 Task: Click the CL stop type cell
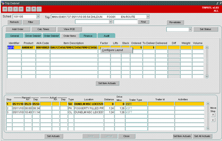[x=71, y=112]
